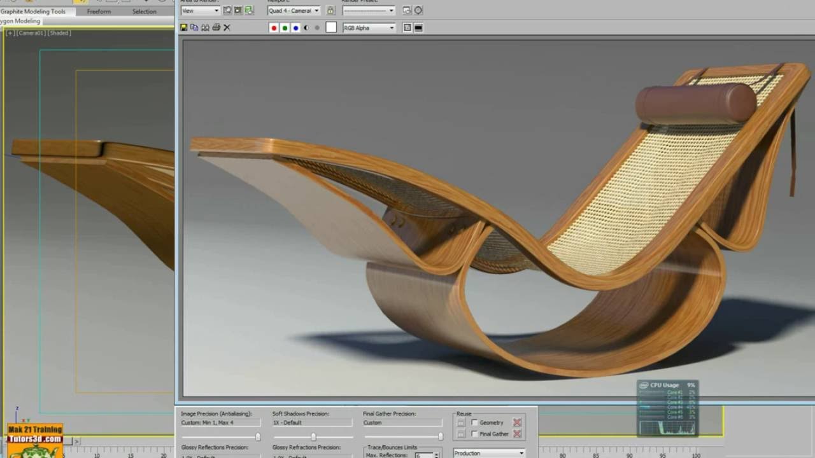Clear Final Gather cache with the red X

coord(517,434)
